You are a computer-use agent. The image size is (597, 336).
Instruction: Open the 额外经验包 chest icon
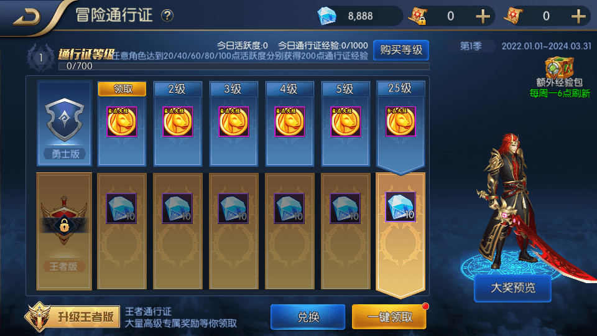click(x=559, y=68)
